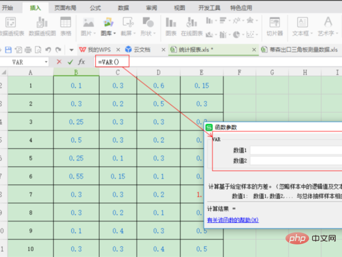Open print preview icon
342x257 pixels.
(x=38, y=50)
